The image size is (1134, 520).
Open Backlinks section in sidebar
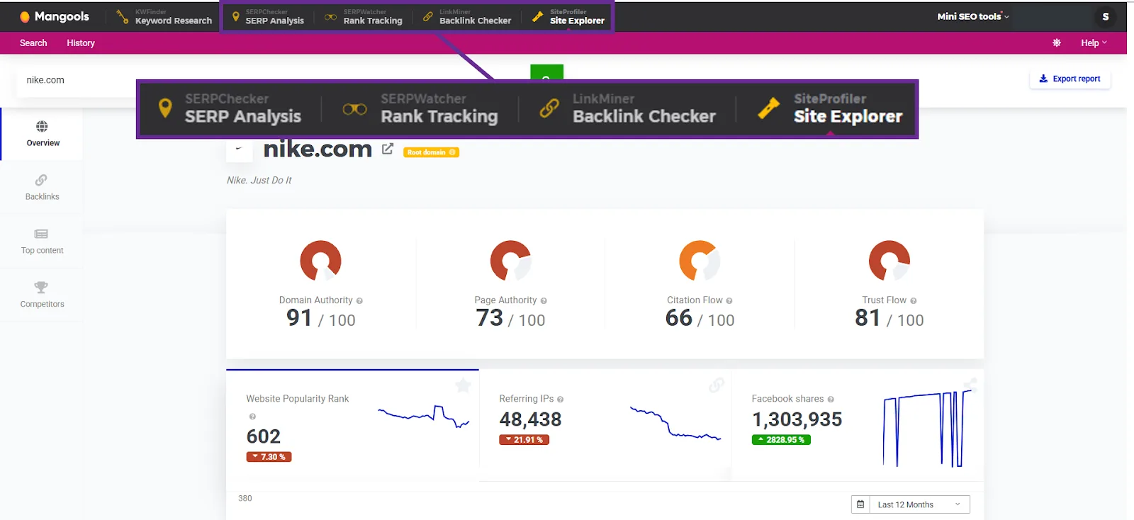pos(43,188)
